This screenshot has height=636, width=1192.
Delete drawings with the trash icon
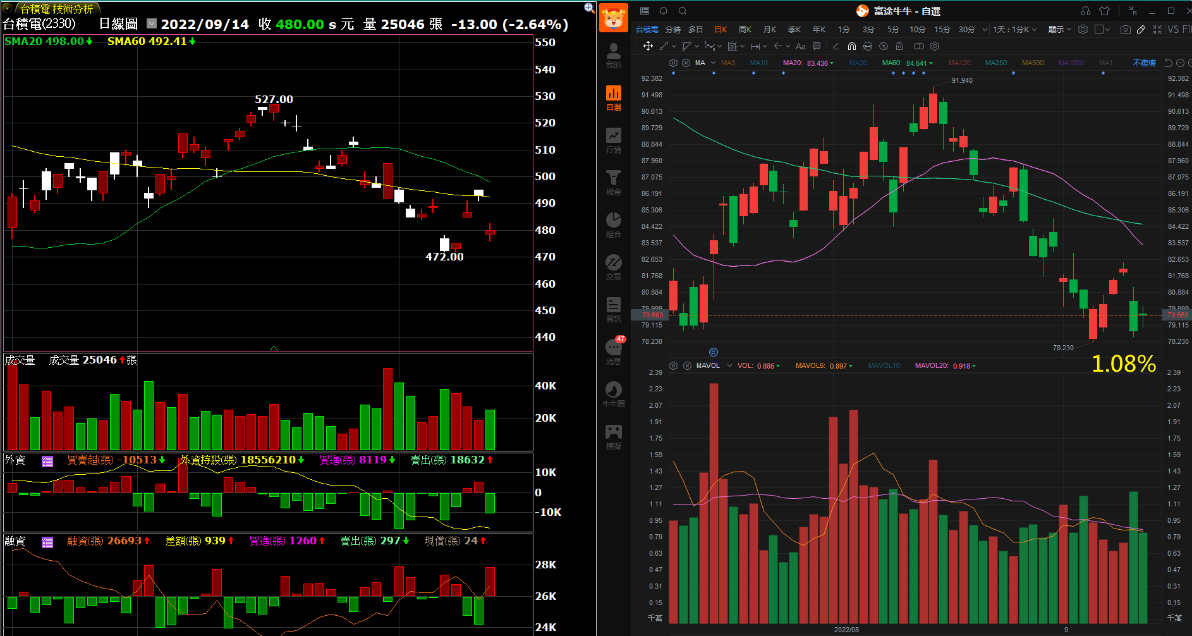899,46
